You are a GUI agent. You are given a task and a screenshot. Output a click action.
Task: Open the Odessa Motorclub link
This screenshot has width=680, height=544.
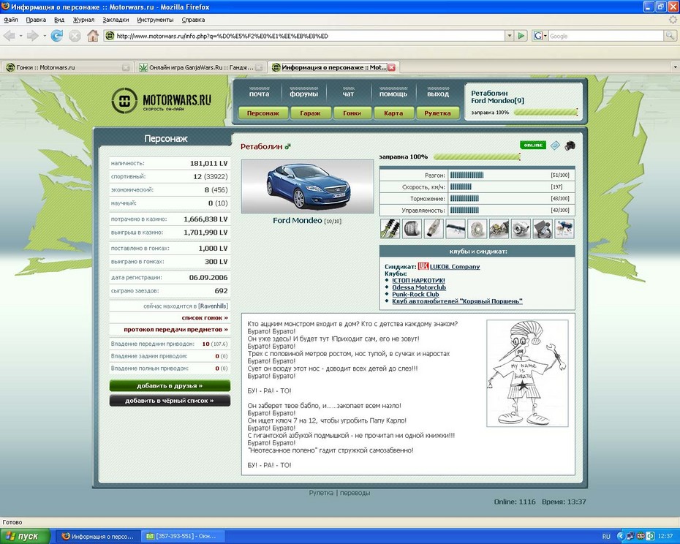tap(419, 287)
